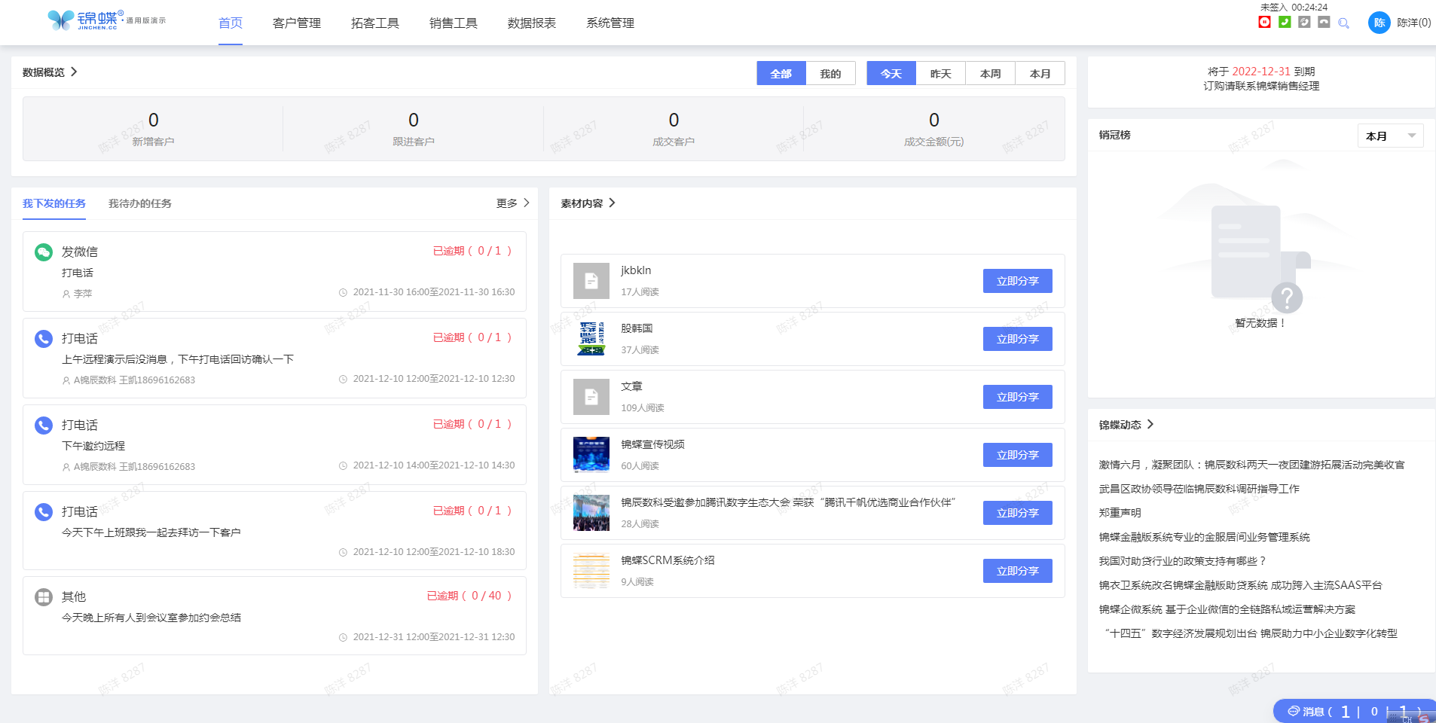
Task: Click the 文章 document icon
Action: (591, 397)
